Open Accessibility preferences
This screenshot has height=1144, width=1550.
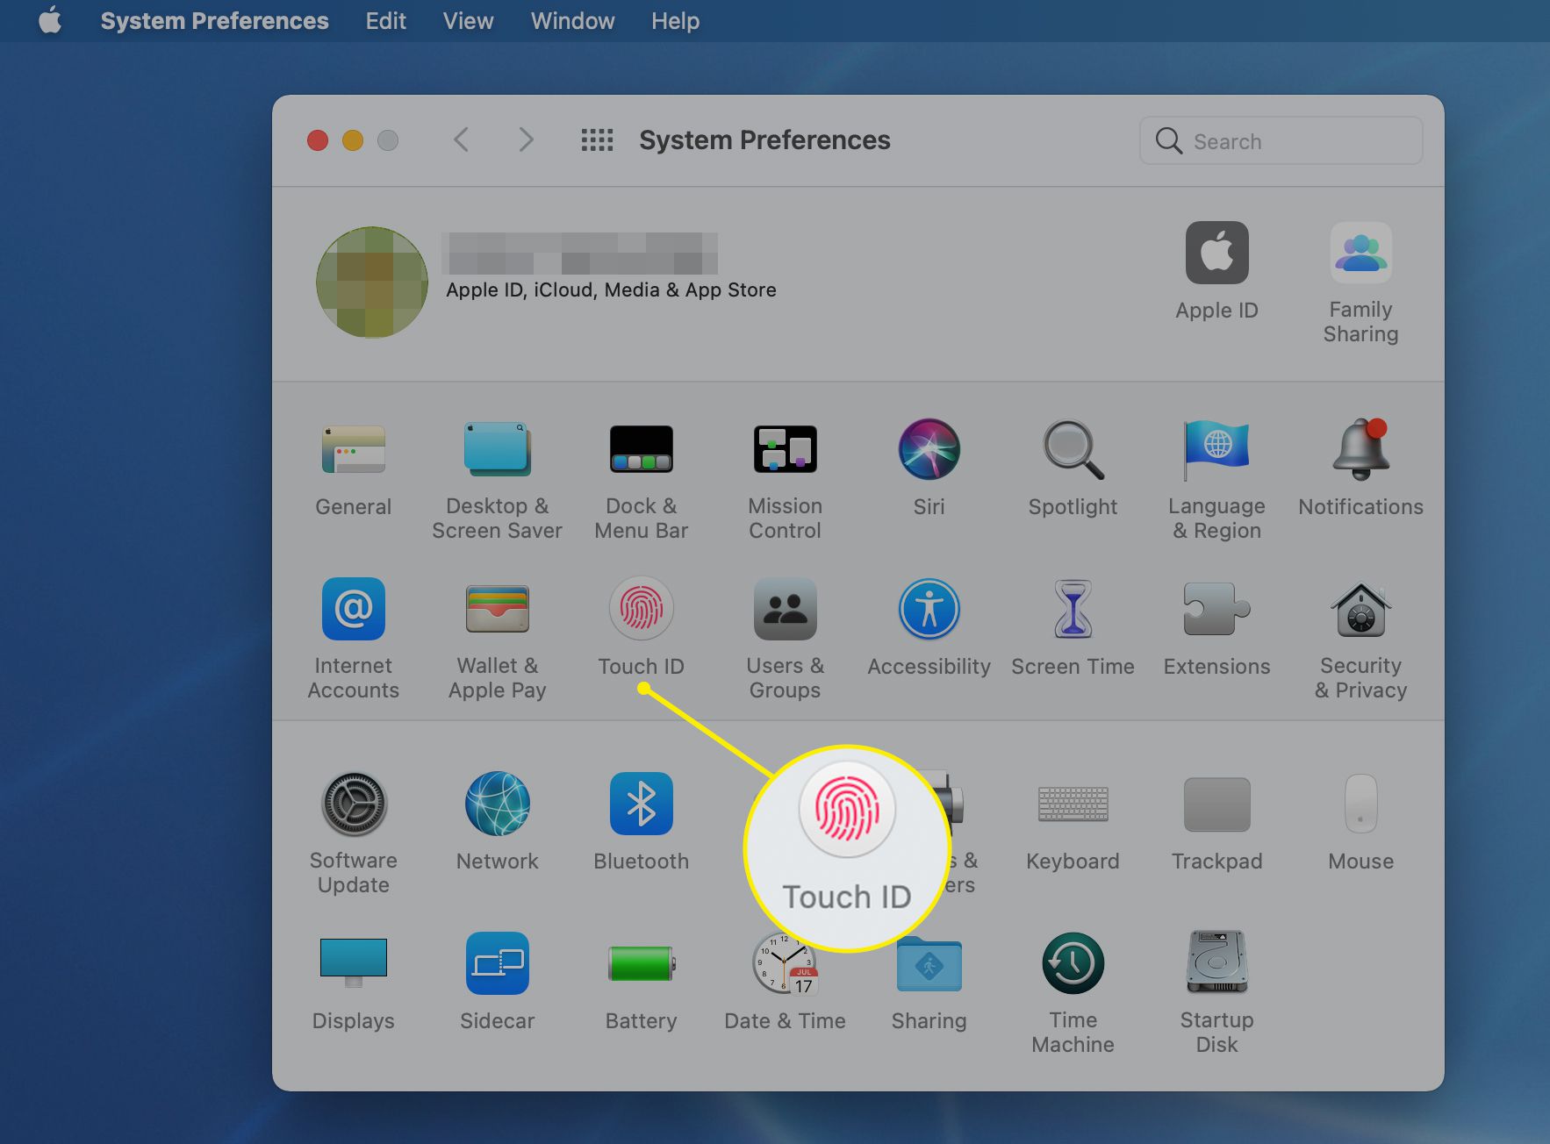pyautogui.click(x=929, y=609)
